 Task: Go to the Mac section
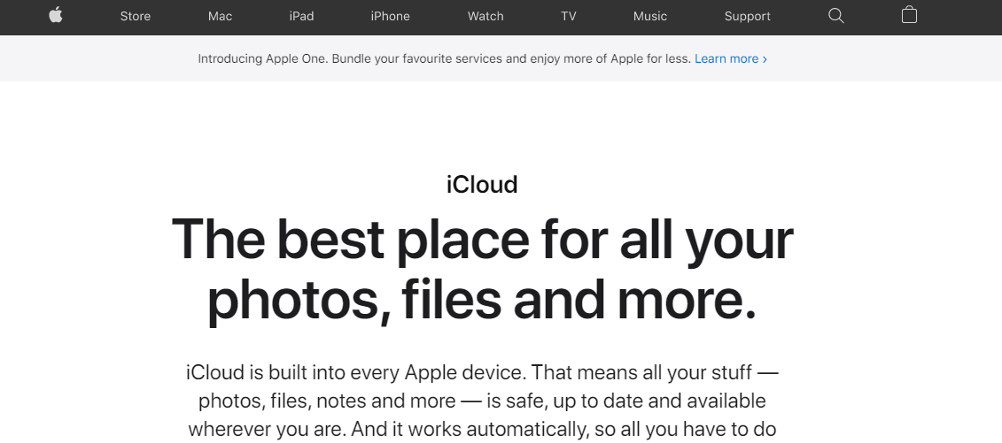(220, 17)
